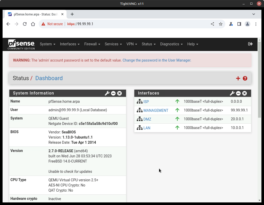Close the System Information widget

click(120, 93)
